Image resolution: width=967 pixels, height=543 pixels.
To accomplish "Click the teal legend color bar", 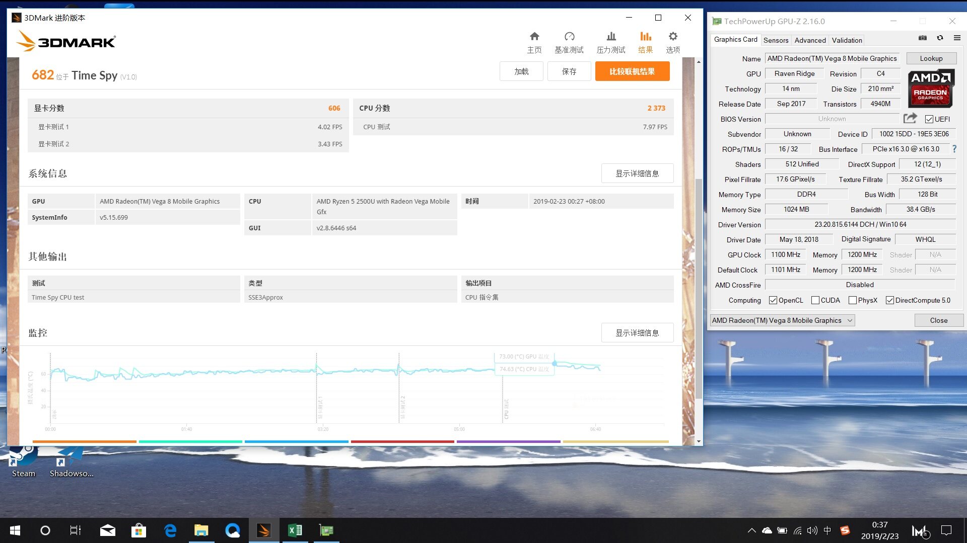I will tap(190, 441).
